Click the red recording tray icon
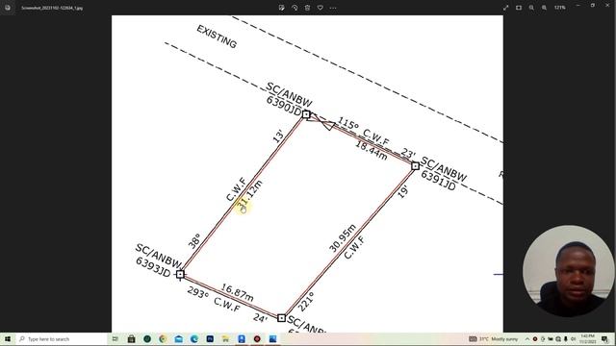This screenshot has width=616, height=346. (x=535, y=339)
